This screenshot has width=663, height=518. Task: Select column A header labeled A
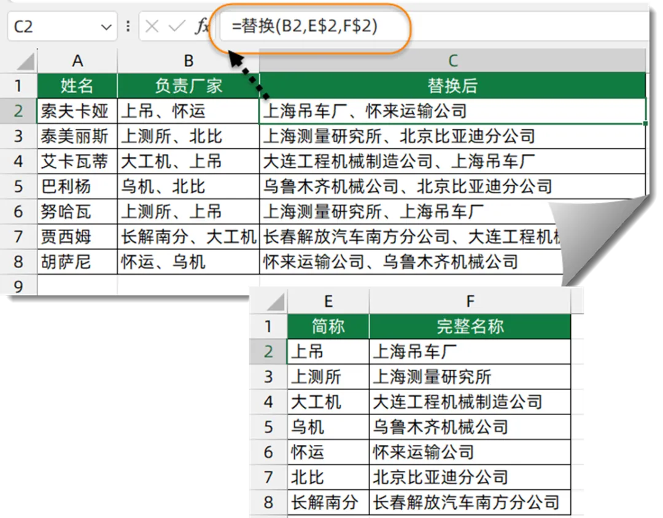pos(77,61)
